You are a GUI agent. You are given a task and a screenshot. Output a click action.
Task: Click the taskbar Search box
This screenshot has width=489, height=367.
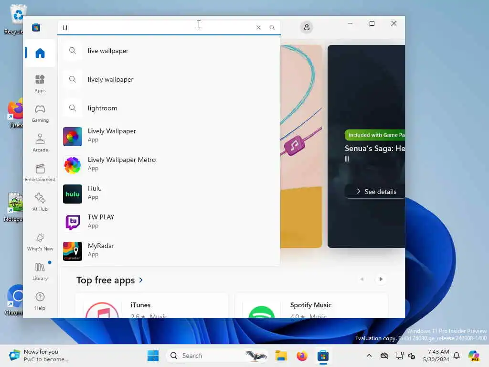[x=217, y=356]
